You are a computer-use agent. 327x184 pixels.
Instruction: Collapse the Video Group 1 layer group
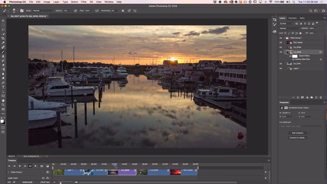tap(284, 38)
